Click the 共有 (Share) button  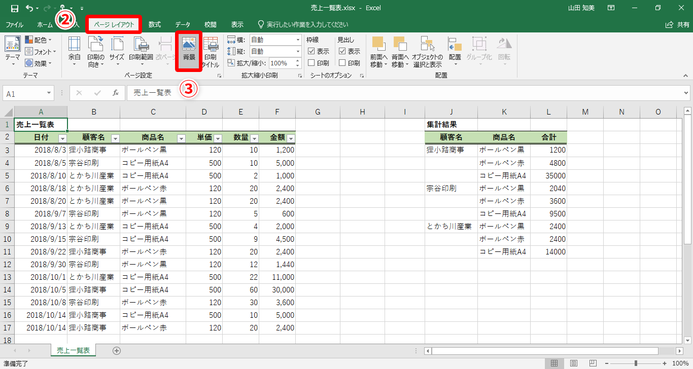[x=677, y=24]
